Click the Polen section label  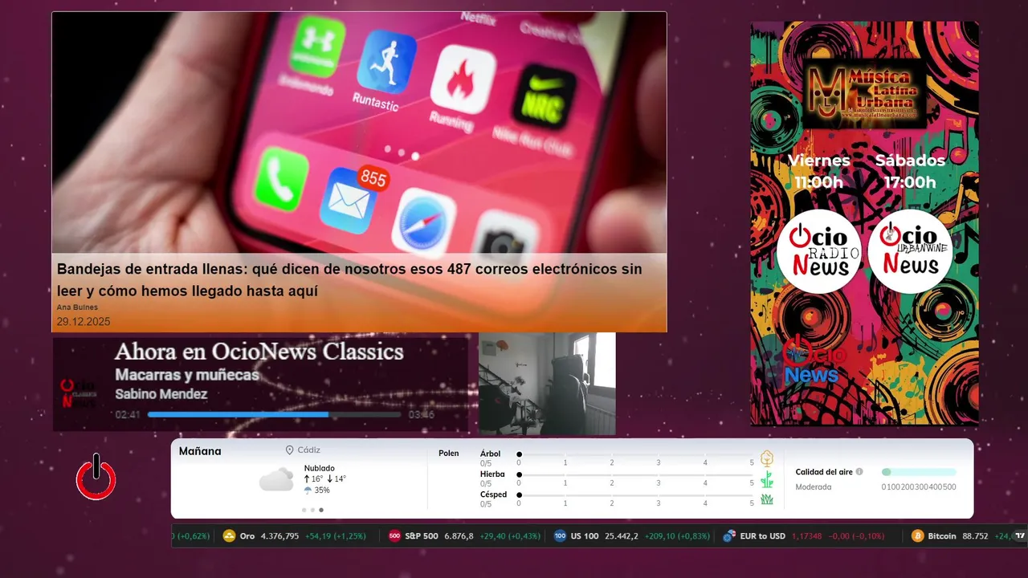click(x=449, y=454)
